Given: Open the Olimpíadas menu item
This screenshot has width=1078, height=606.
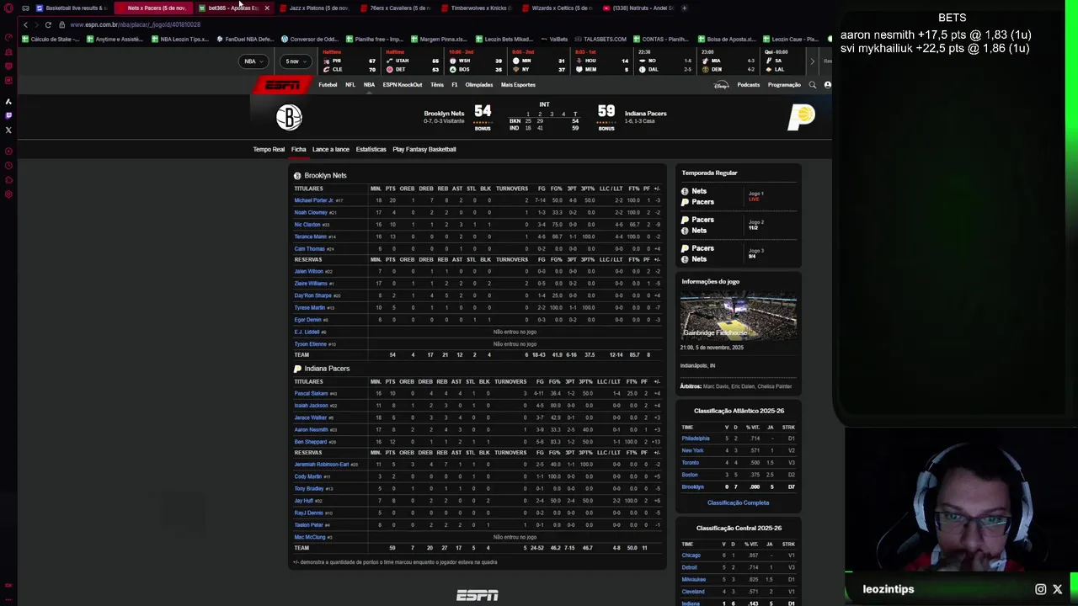Looking at the screenshot, I should pos(479,85).
